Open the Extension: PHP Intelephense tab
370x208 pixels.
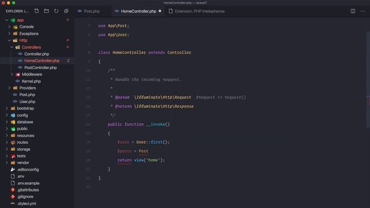[199, 11]
